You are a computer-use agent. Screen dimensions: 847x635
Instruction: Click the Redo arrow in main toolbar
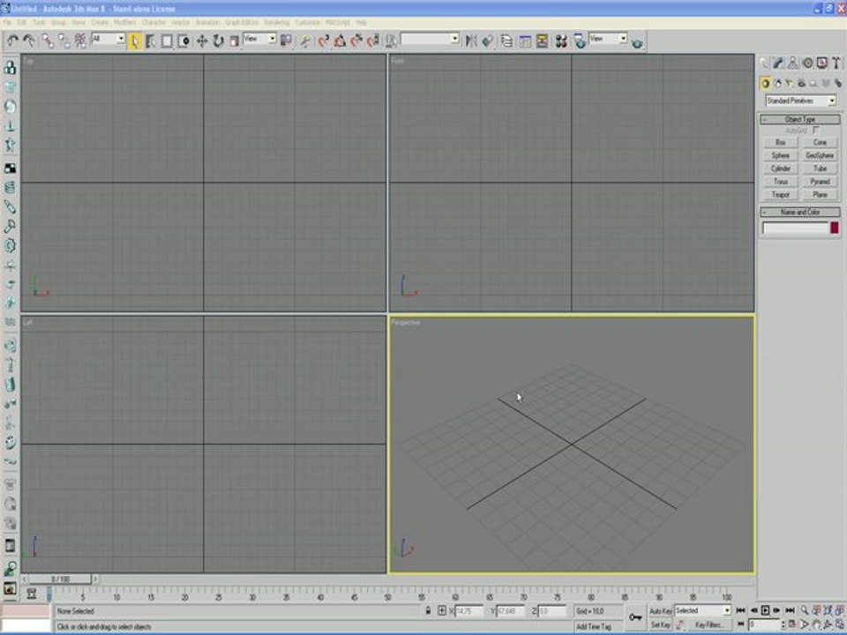click(28, 41)
